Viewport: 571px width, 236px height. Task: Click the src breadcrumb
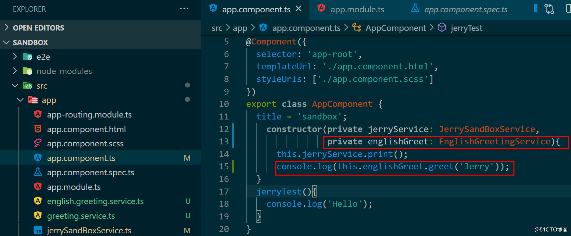point(217,28)
